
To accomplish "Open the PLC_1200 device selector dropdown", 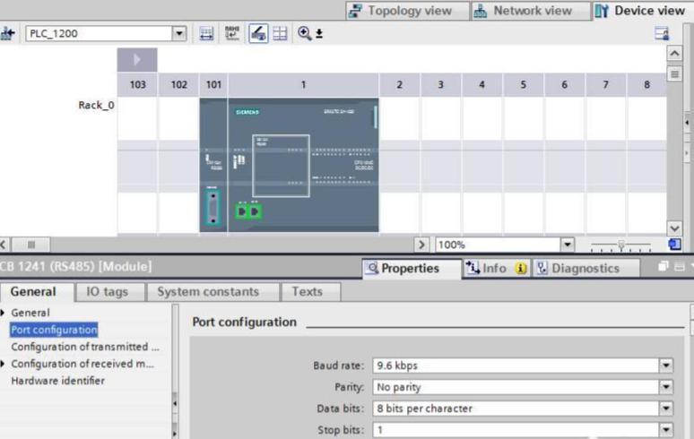I will click(179, 34).
